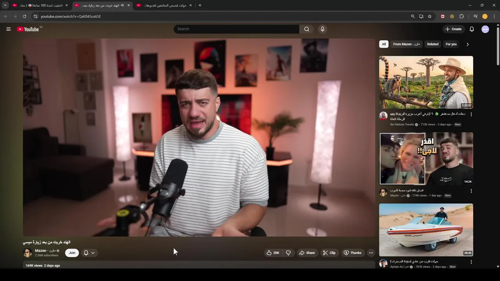Viewport: 500px width, 281px height.
Task: Open the Mazen channel name link
Action: click(45, 251)
